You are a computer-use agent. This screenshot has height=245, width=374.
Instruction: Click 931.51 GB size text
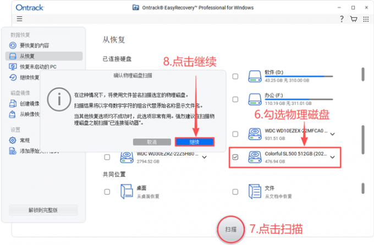tap(275, 138)
